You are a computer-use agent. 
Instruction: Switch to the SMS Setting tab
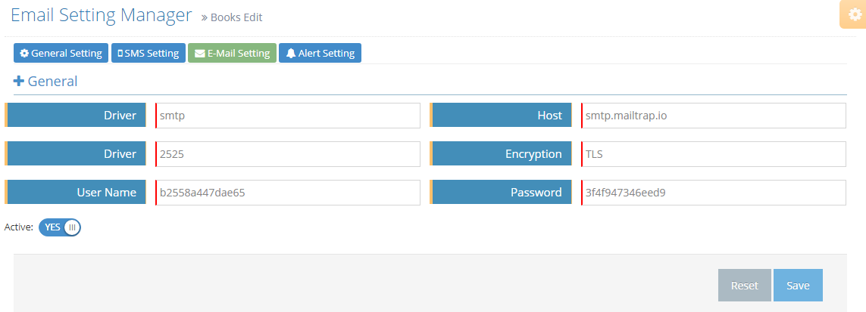pos(149,54)
